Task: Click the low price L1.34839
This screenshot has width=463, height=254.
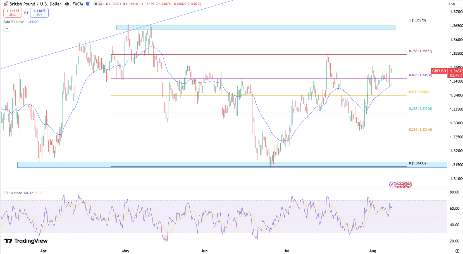Action: (147, 4)
